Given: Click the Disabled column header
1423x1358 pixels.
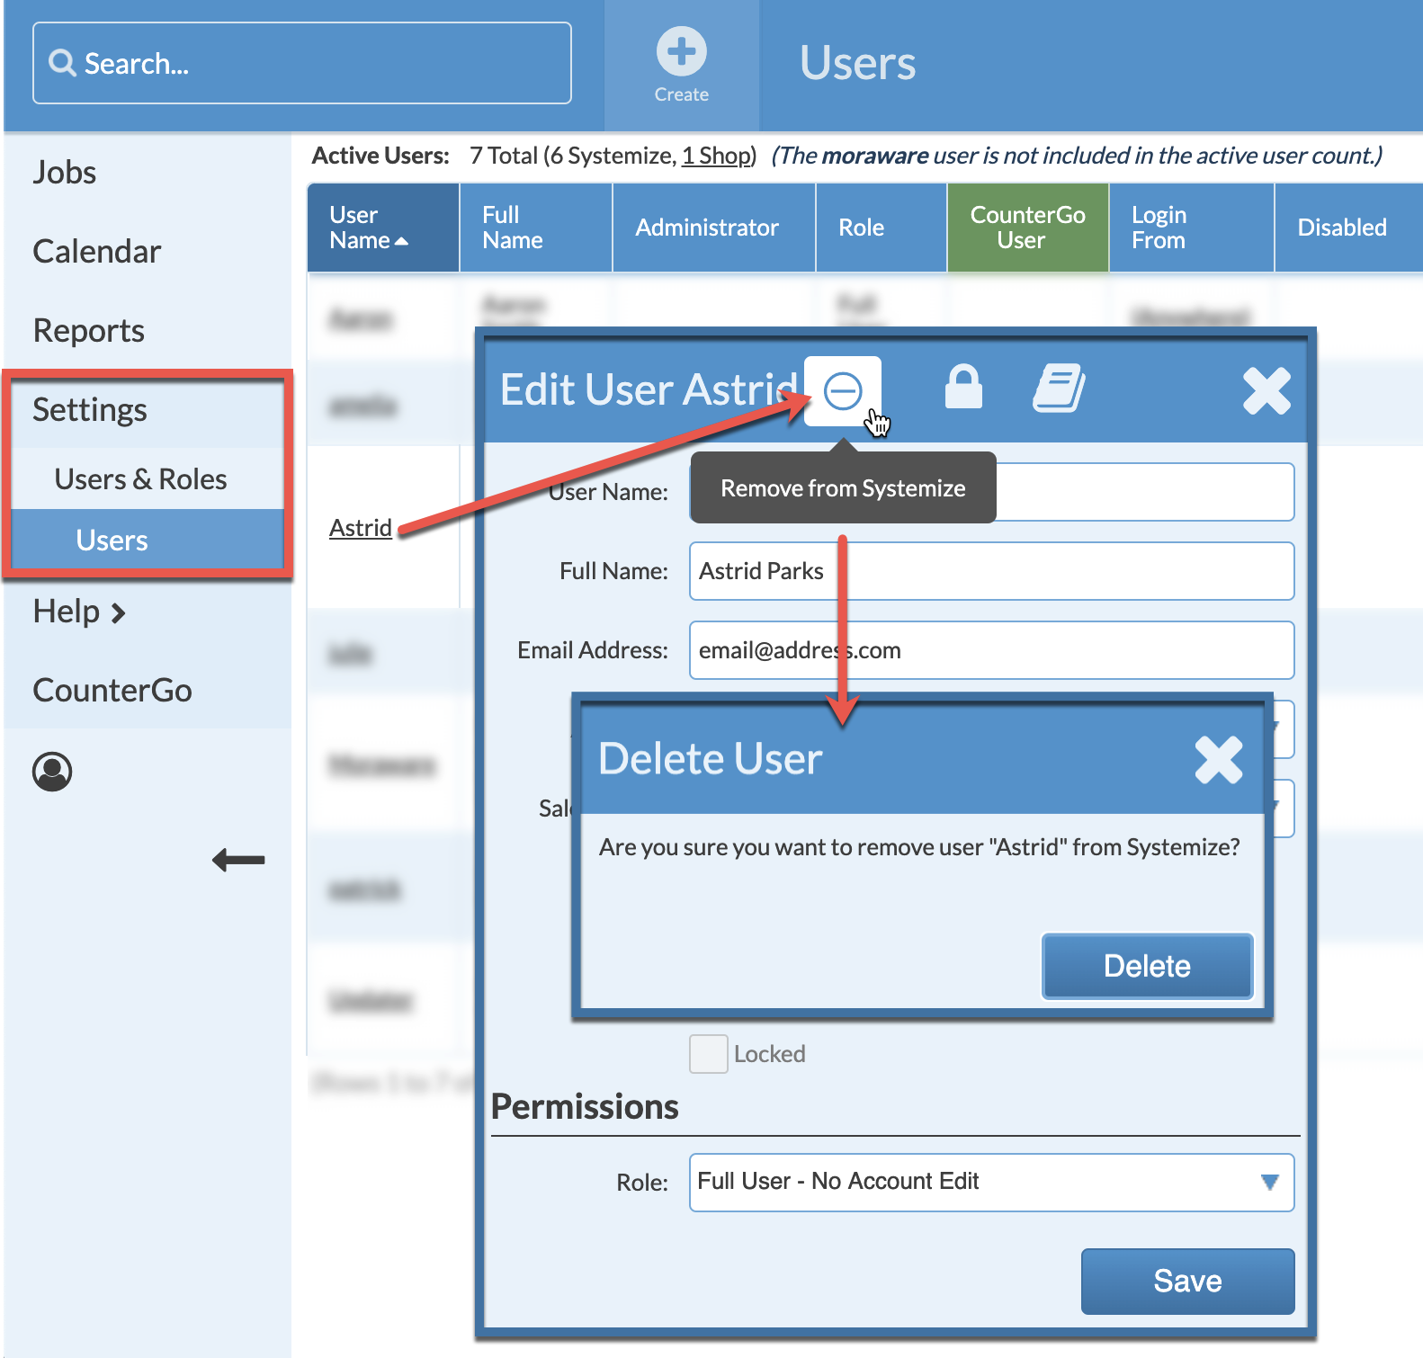Looking at the screenshot, I should click(x=1348, y=228).
